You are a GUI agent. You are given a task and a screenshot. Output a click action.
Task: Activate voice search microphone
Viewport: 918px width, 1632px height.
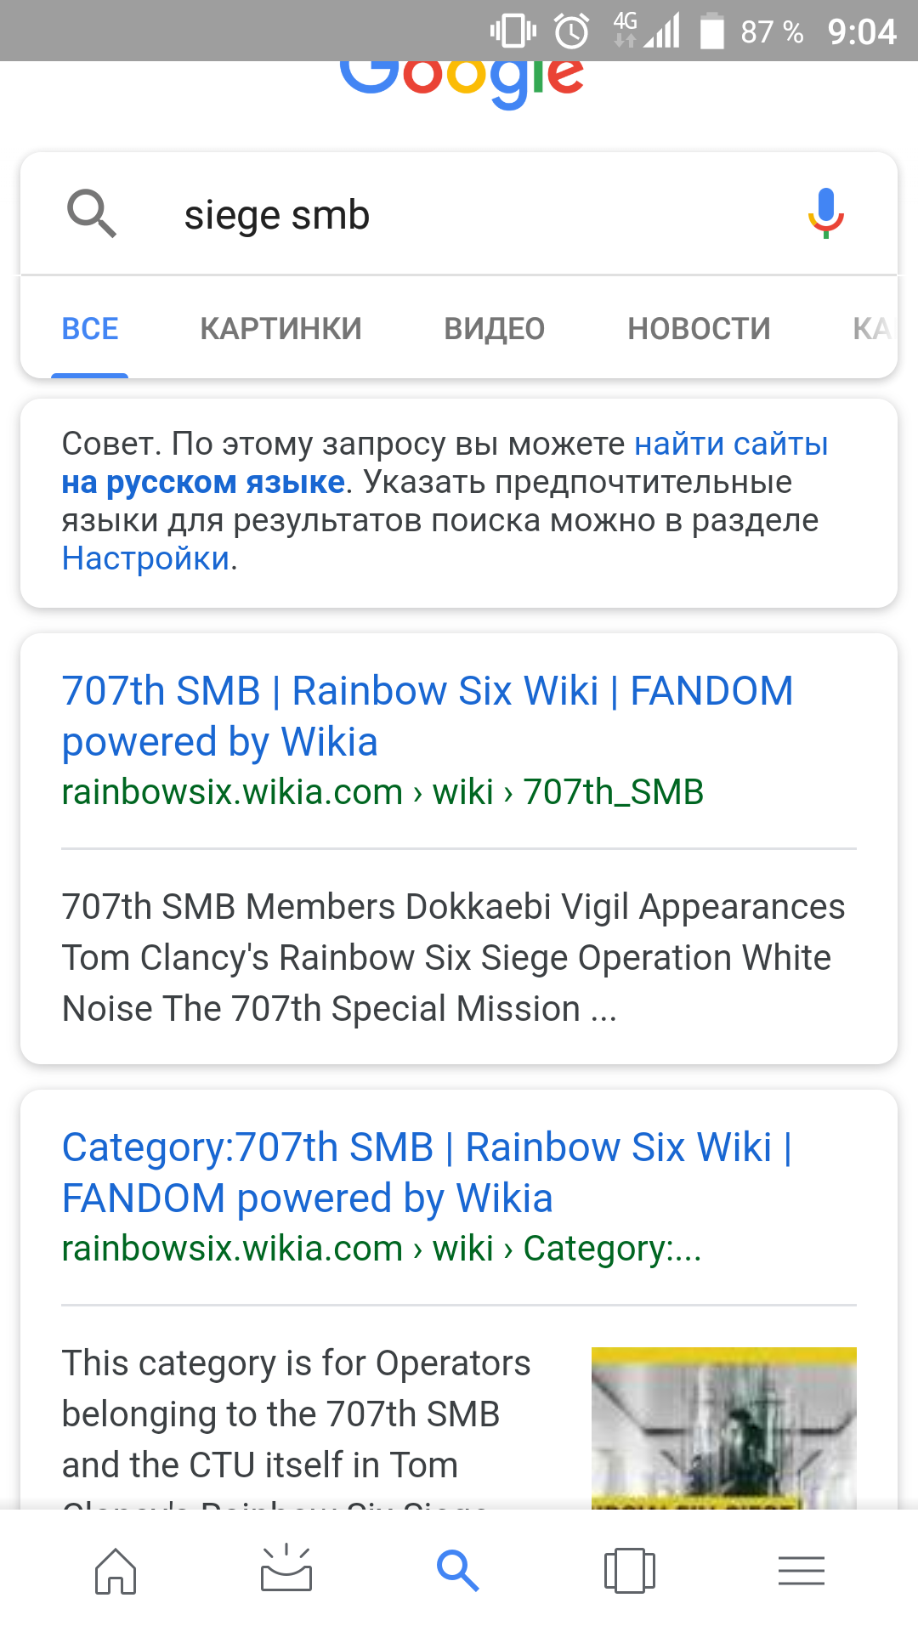click(825, 213)
